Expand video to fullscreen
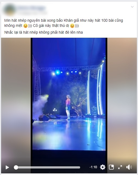 (x=120, y=167)
